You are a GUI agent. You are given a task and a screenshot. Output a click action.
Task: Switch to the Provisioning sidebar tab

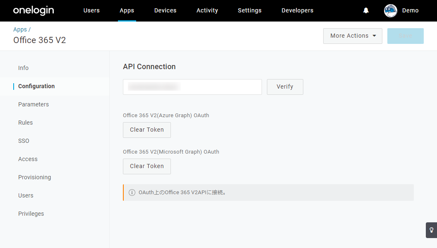(x=35, y=178)
